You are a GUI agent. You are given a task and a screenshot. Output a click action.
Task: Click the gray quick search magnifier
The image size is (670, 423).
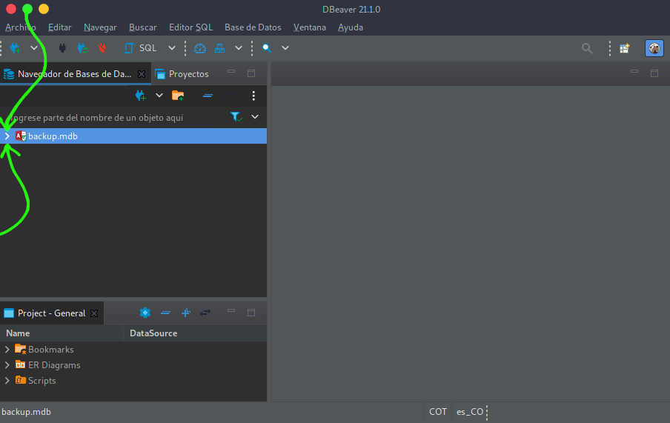(x=587, y=48)
